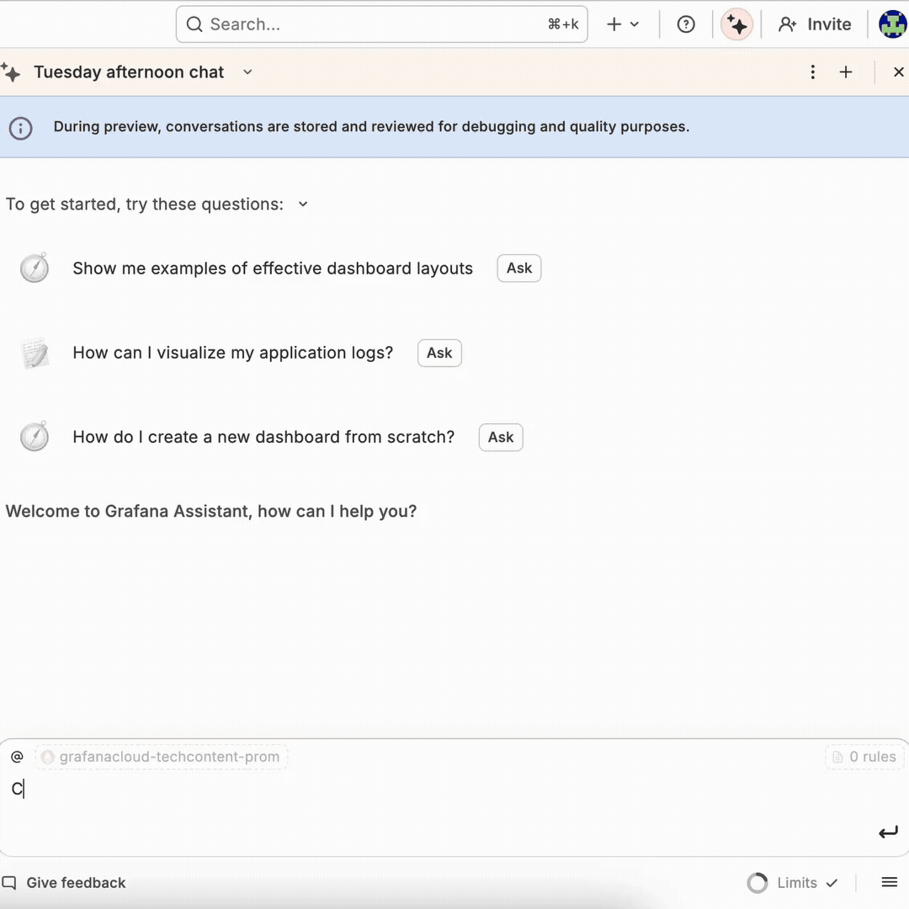Collapse the suggested questions chevron
Viewport: 909px width, 909px height.
pos(303,204)
